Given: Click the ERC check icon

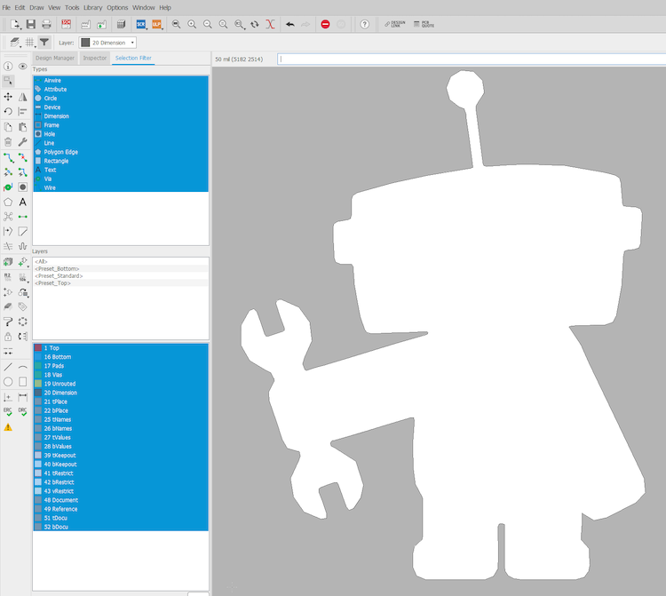Looking at the screenshot, I should [x=8, y=411].
